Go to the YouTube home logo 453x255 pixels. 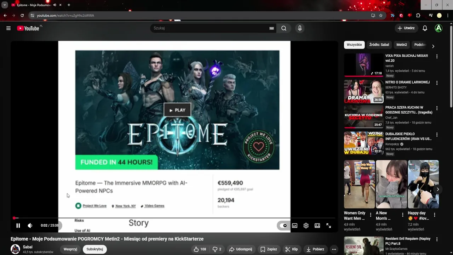click(x=28, y=28)
